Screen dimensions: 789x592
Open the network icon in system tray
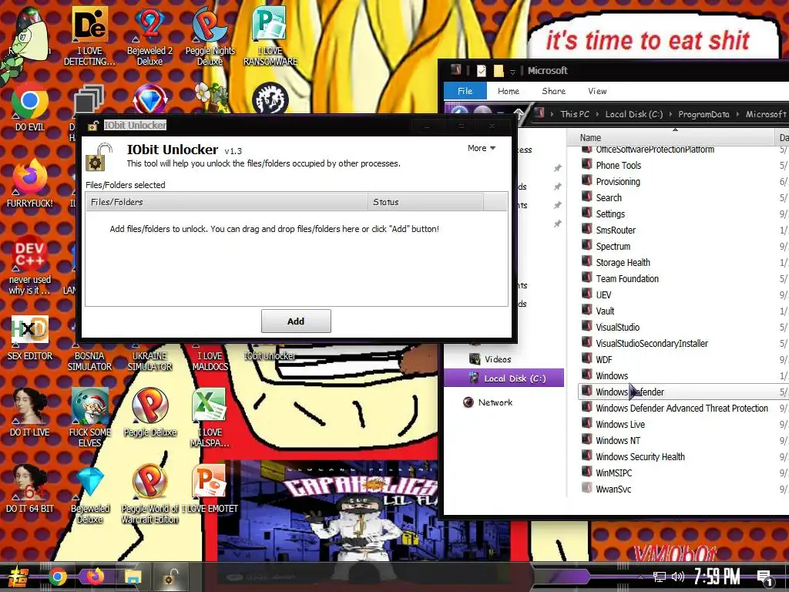660,577
